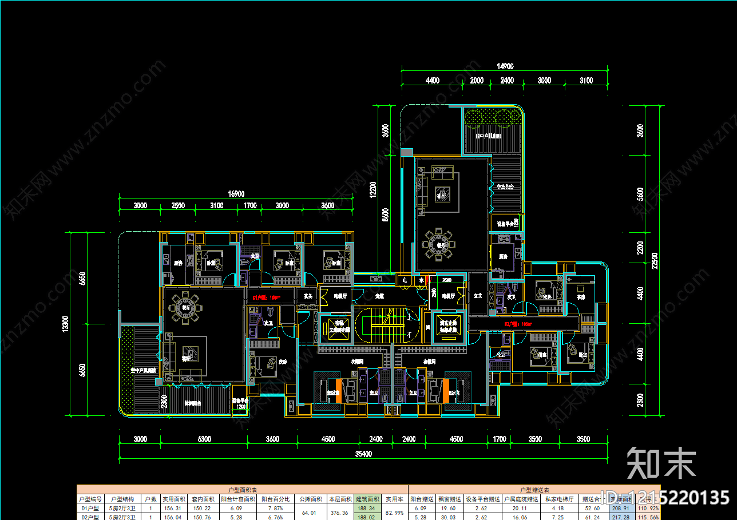The image size is (737, 520).
Task: Click the 13300 vertical dimension label
Action: pyautogui.click(x=66, y=324)
